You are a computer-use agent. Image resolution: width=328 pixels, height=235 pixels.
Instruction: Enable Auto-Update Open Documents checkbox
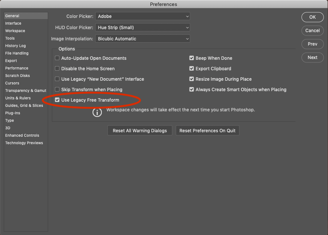pyautogui.click(x=57, y=58)
